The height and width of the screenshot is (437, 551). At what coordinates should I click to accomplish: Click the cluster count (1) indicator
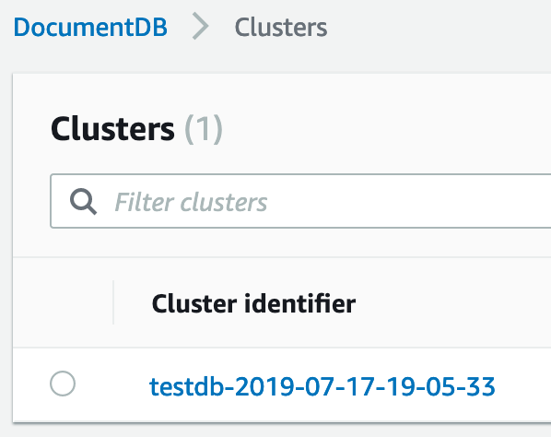click(x=204, y=129)
